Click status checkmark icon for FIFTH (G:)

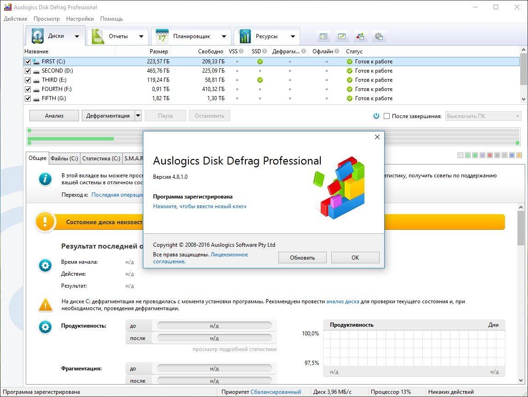[x=350, y=98]
